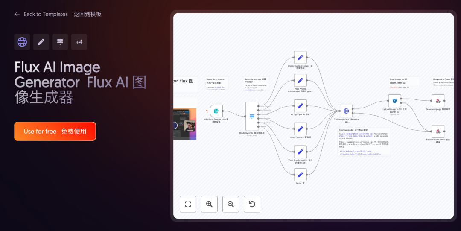Select the Upload image to S3 node
The image size is (461, 231).
[394, 101]
